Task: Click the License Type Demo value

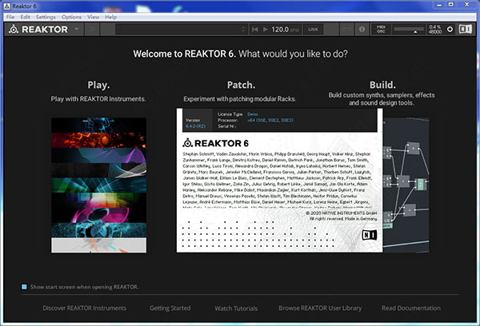Action: point(253,114)
